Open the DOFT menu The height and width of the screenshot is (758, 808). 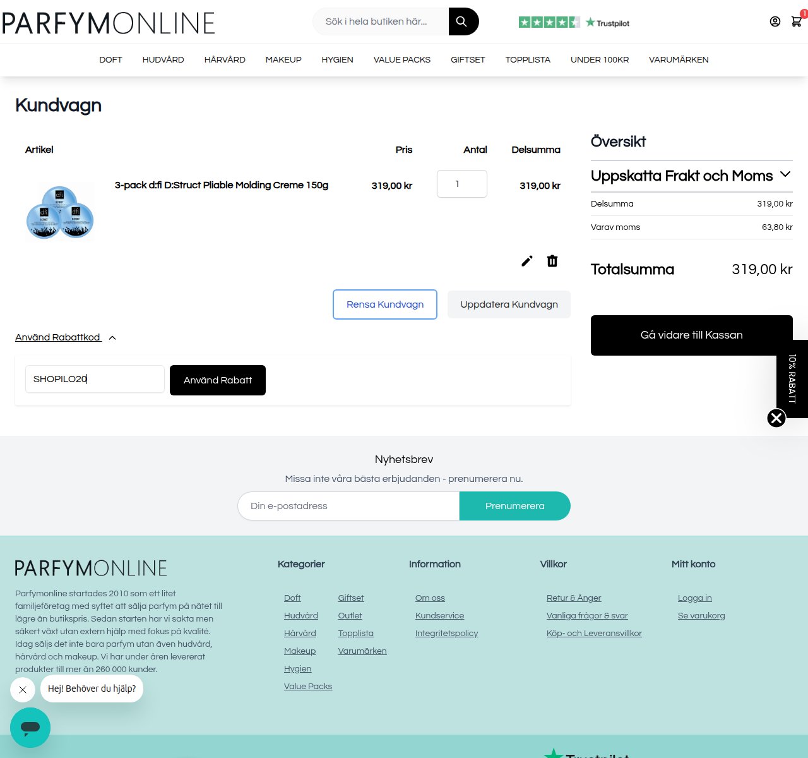click(x=110, y=60)
